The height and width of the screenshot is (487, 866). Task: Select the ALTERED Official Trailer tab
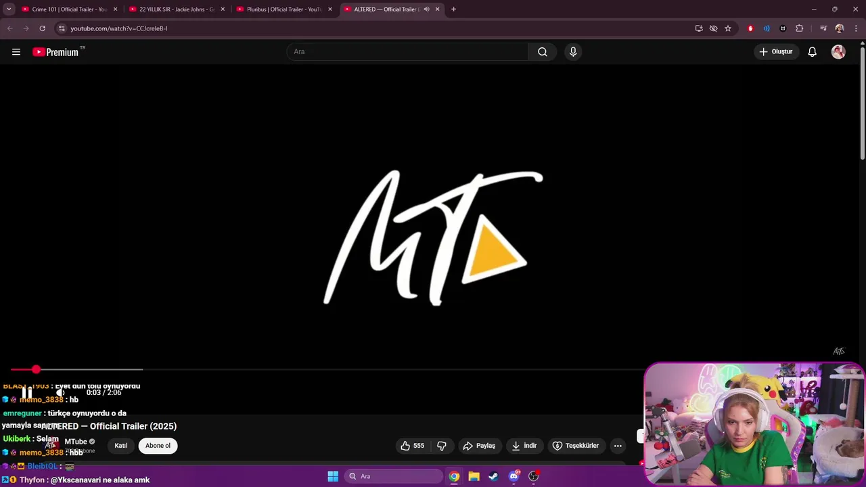coord(386,9)
